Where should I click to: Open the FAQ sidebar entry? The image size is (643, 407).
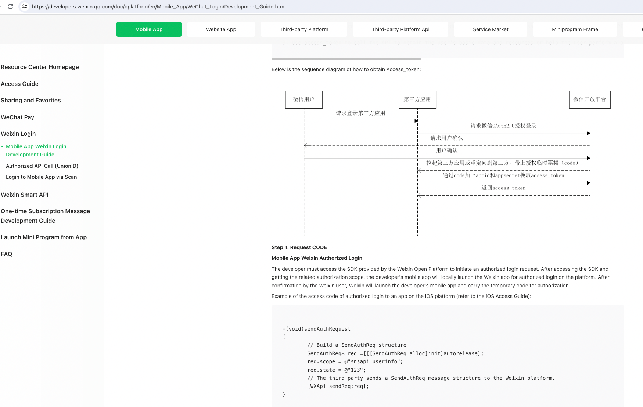pos(6,254)
